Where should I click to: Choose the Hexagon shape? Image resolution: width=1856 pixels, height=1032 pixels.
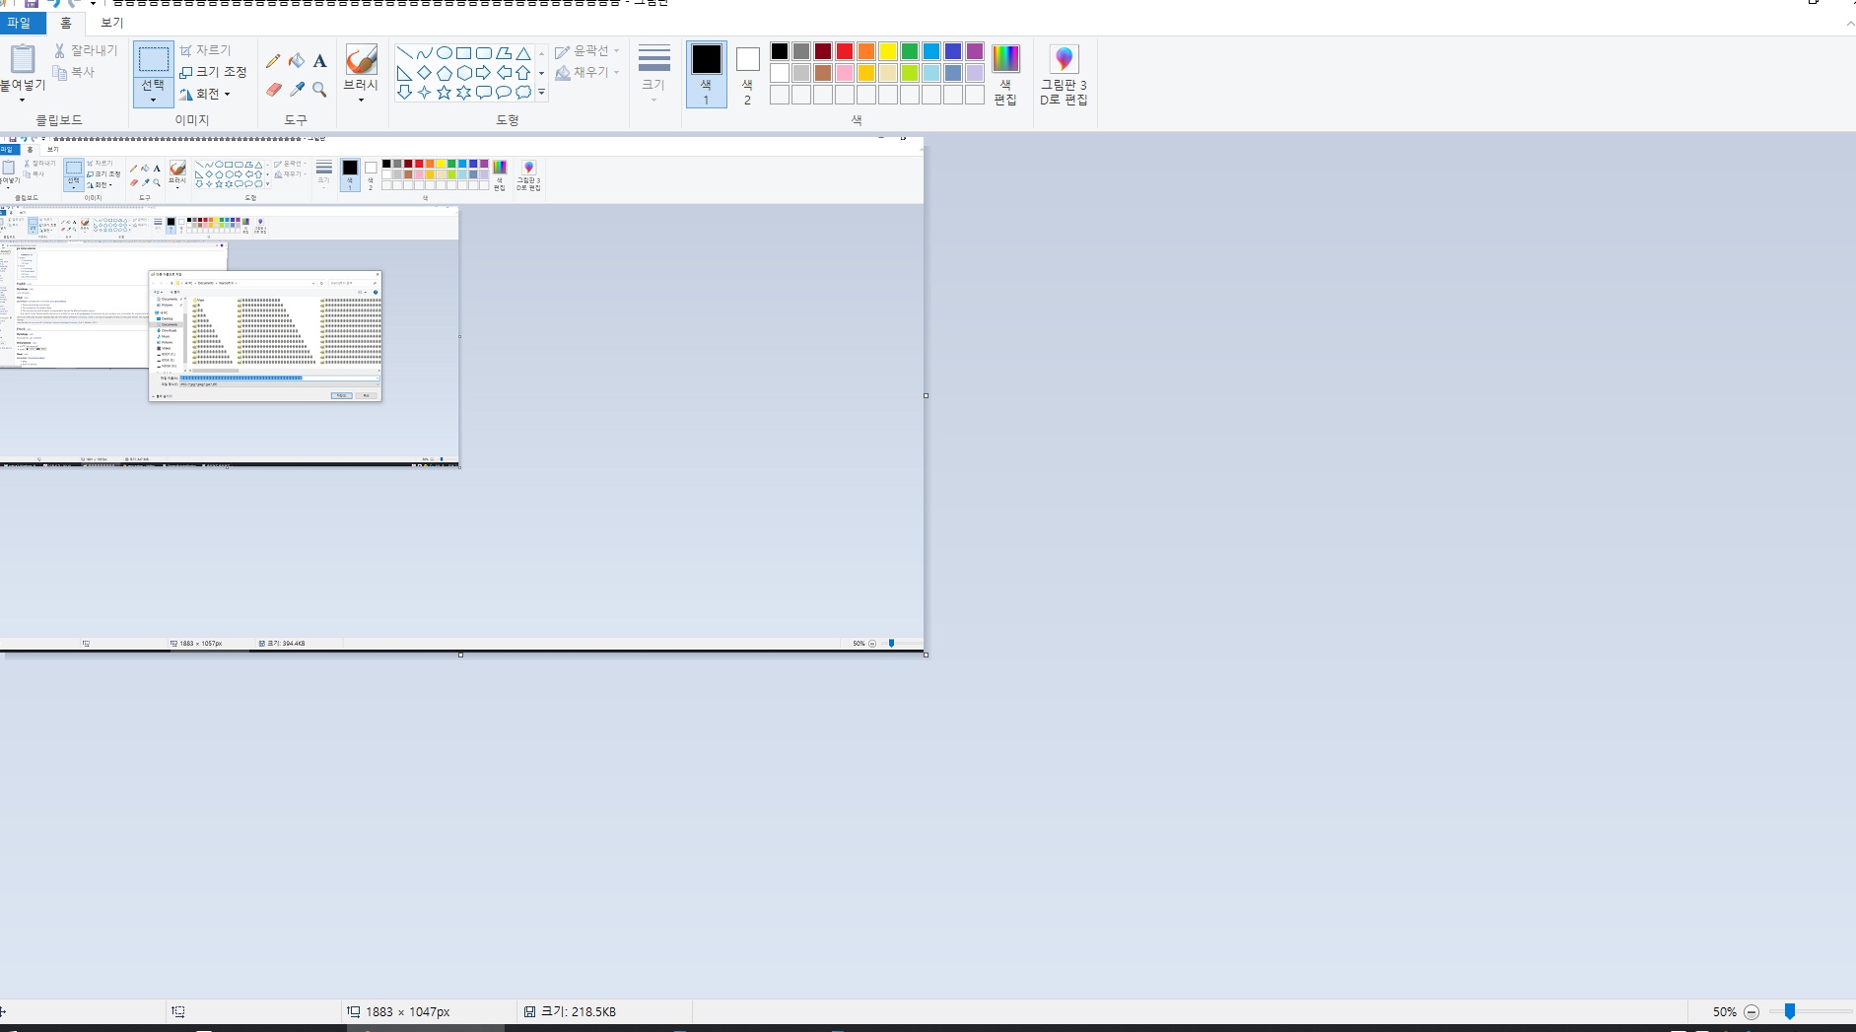pos(463,73)
